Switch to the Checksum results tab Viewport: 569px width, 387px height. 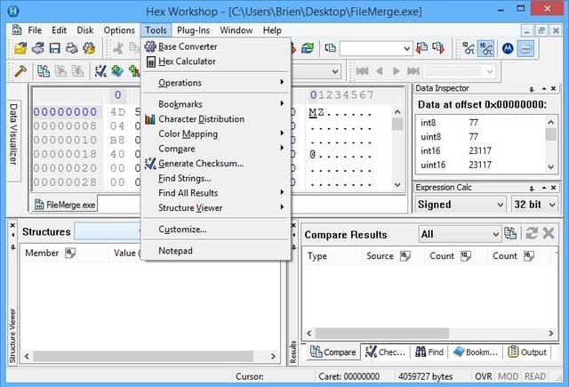point(385,352)
